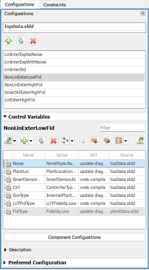Click the crossed-out eye control variable usage icon
Image resolution: width=149 pixels, height=270 pixels.
(107, 141)
